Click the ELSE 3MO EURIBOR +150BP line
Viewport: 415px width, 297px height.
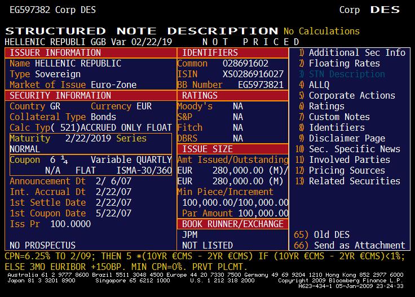pyautogui.click(x=126, y=267)
